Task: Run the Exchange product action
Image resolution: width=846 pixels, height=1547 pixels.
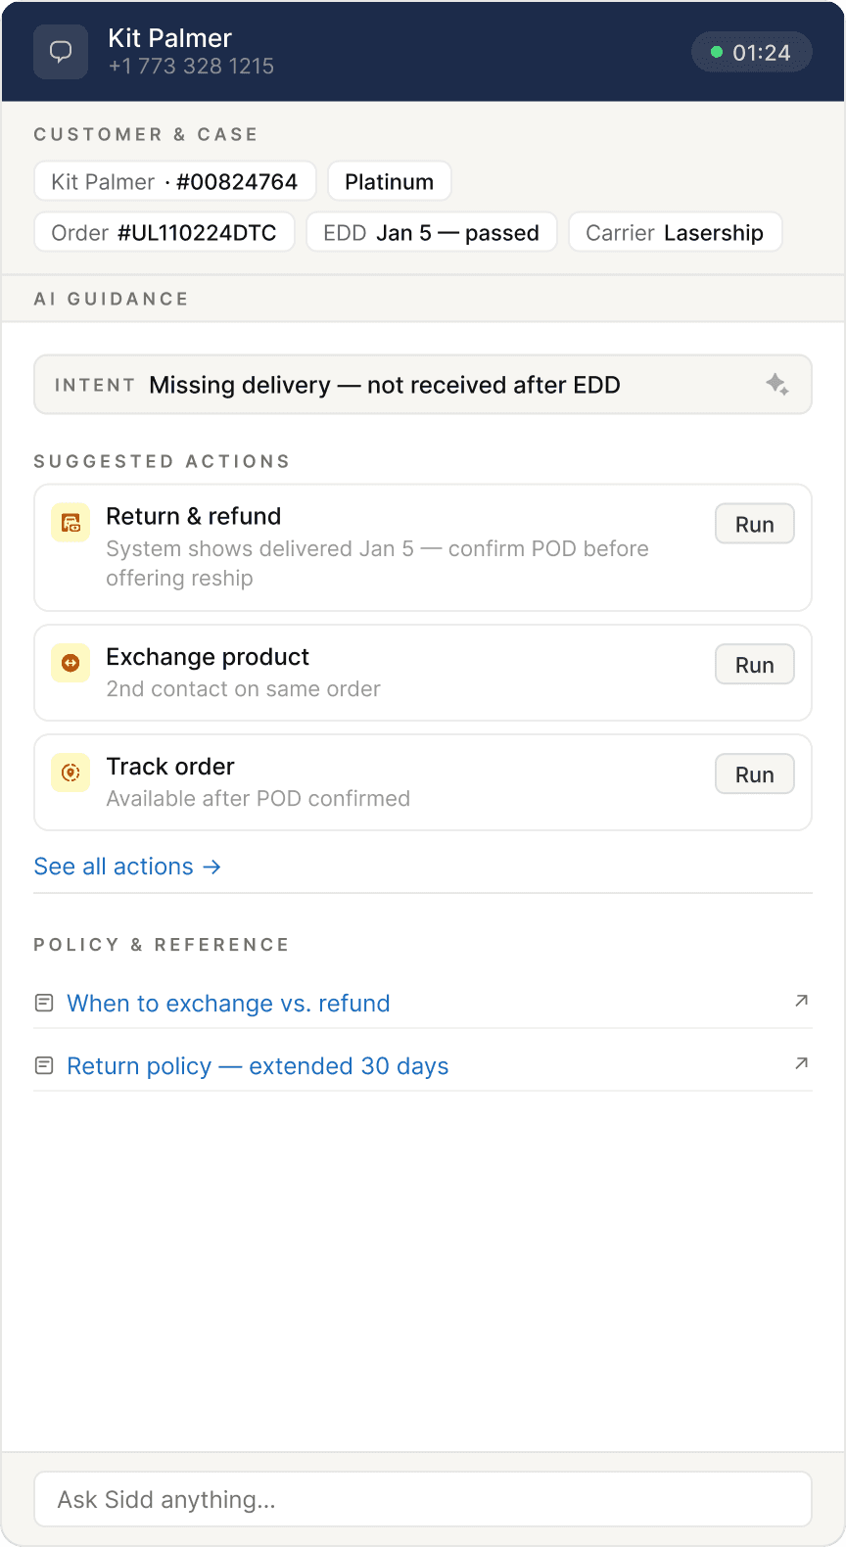Action: click(754, 665)
